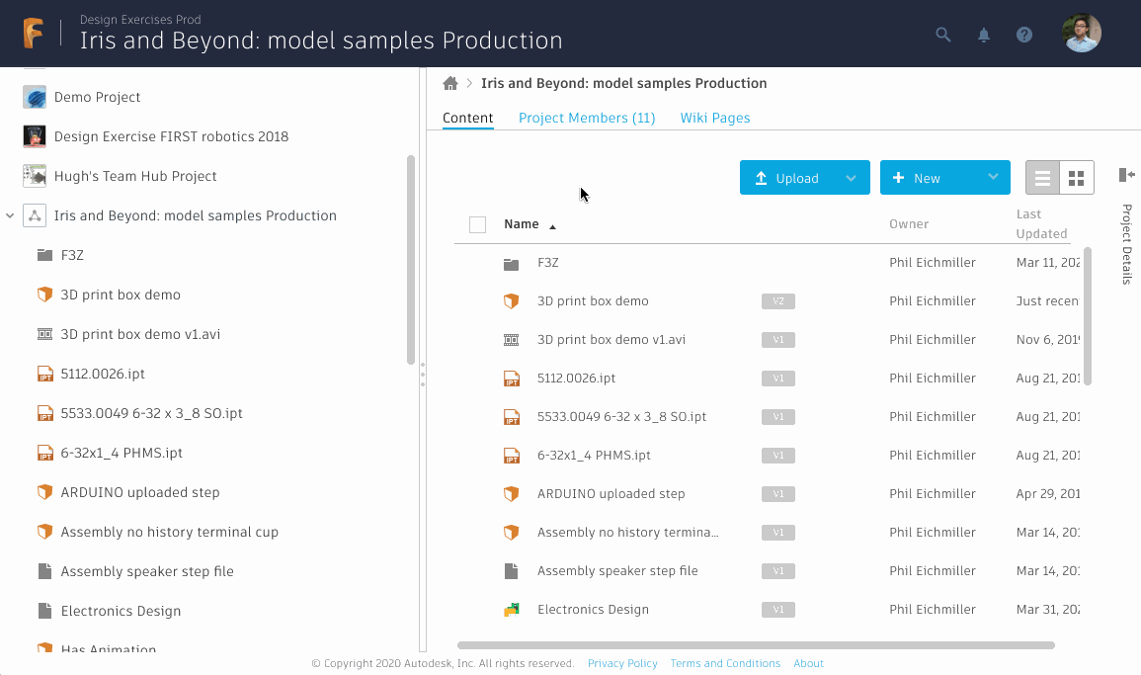The width and height of the screenshot is (1141, 675).
Task: Click the Terms and Conditions link
Action: pyautogui.click(x=725, y=663)
